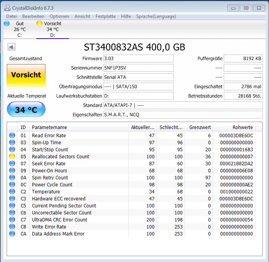Select raw value 000000000054
The image size is (269, 262).
(x=237, y=220)
